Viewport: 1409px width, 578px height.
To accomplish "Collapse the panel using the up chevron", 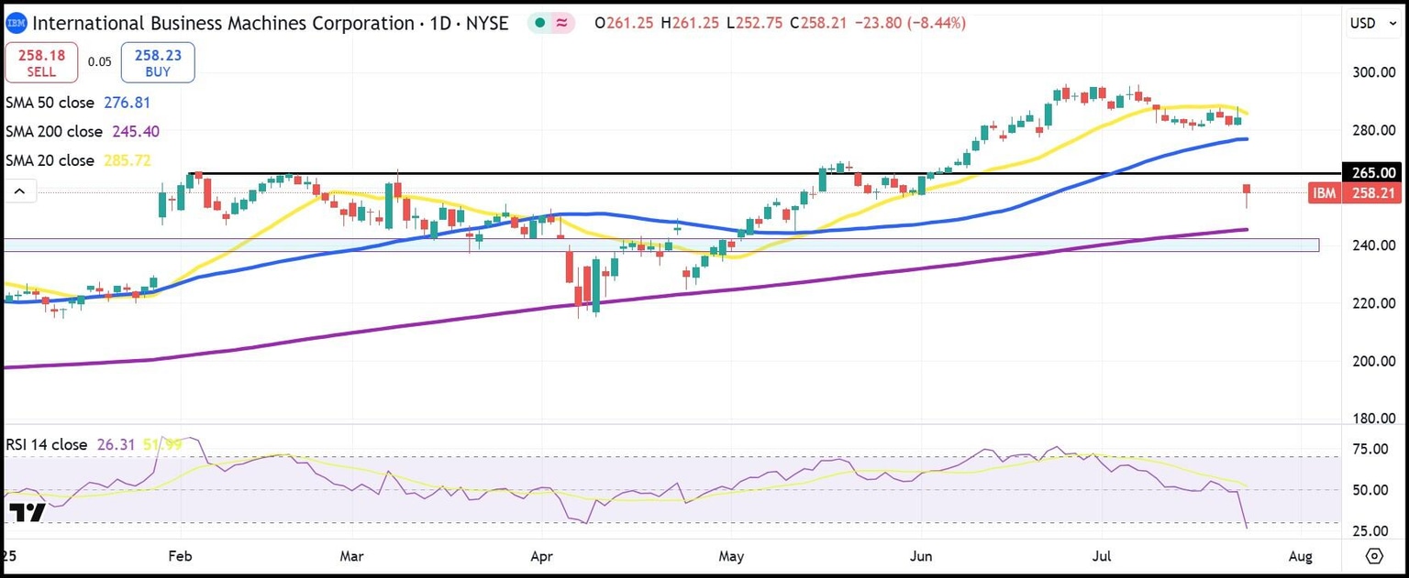I will [x=20, y=190].
